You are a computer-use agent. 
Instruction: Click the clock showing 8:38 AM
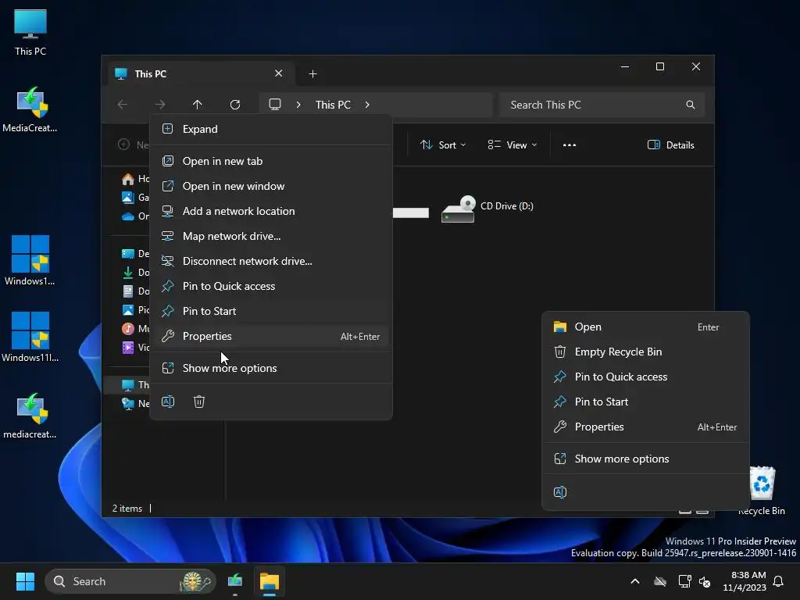(x=745, y=581)
